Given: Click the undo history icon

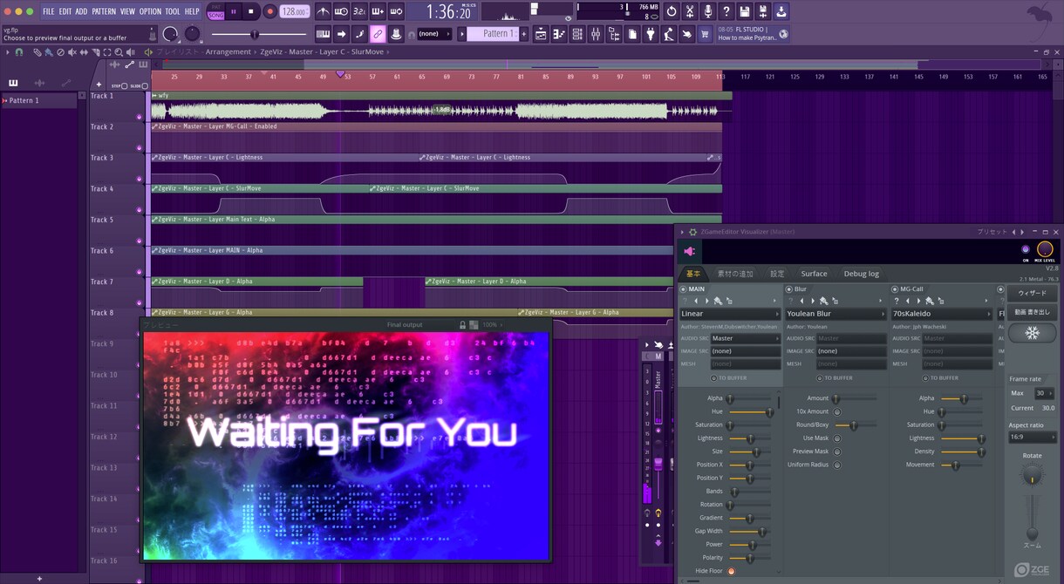Looking at the screenshot, I should [x=672, y=11].
